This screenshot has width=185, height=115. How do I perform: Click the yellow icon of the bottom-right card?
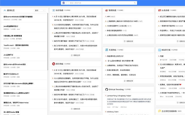160,111
